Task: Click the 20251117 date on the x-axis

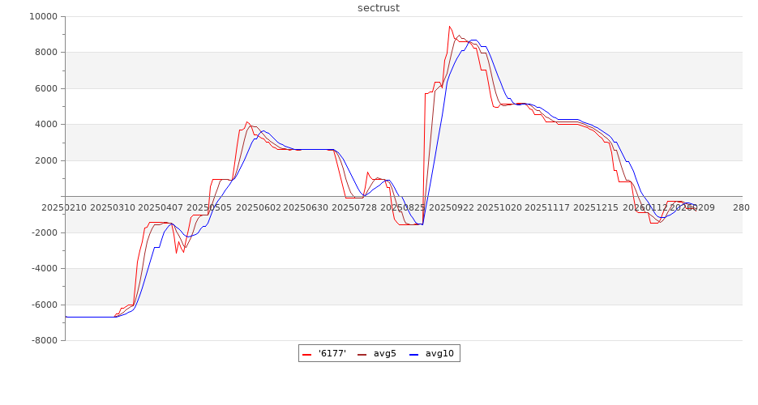Action: 549,207
